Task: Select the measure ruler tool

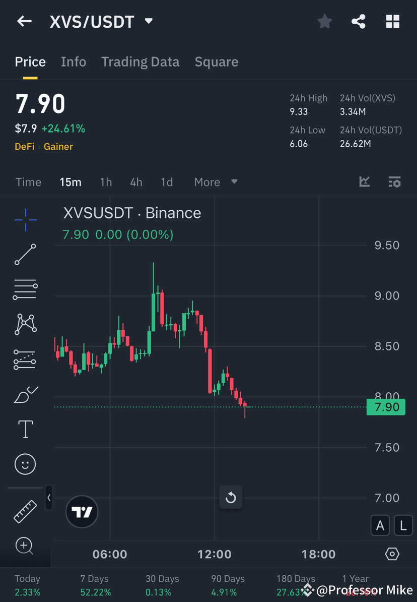Action: click(25, 511)
